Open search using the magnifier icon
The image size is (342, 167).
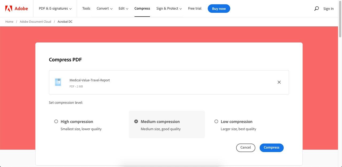coord(316,8)
